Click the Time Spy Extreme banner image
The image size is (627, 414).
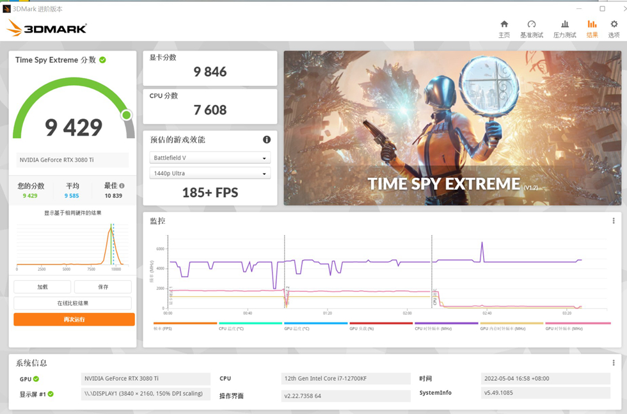coord(452,128)
